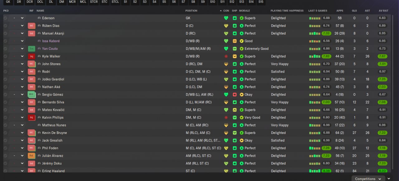The height and width of the screenshot is (181, 399).
Task: Click Rúben Dias's Int international duty badge
Action: point(31,26)
